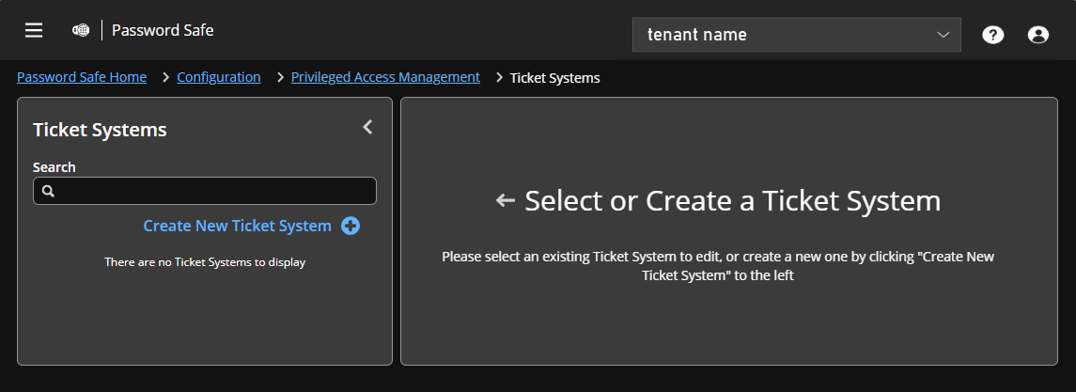Click the Password Safe logo icon
Viewport: 1076px width, 392px height.
point(81,30)
